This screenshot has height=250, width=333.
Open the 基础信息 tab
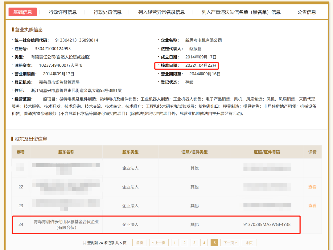click(x=23, y=12)
